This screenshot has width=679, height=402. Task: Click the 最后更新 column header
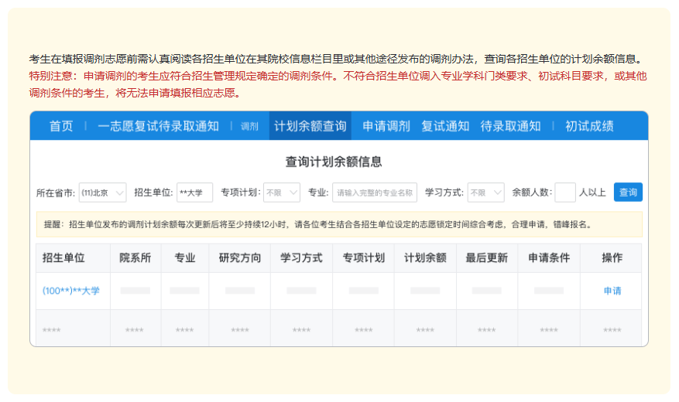pos(487,258)
